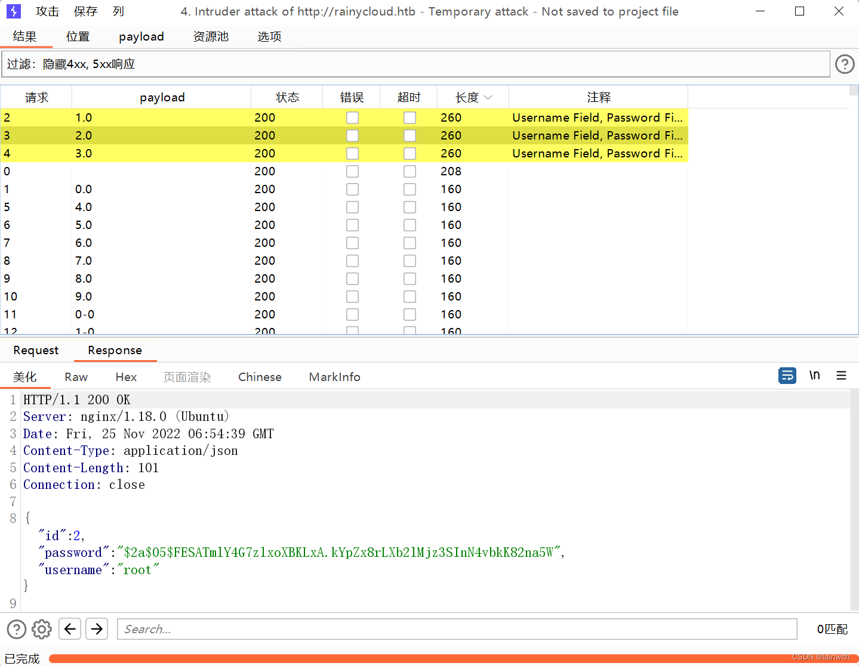Open the filter help question-mark icon

click(845, 64)
